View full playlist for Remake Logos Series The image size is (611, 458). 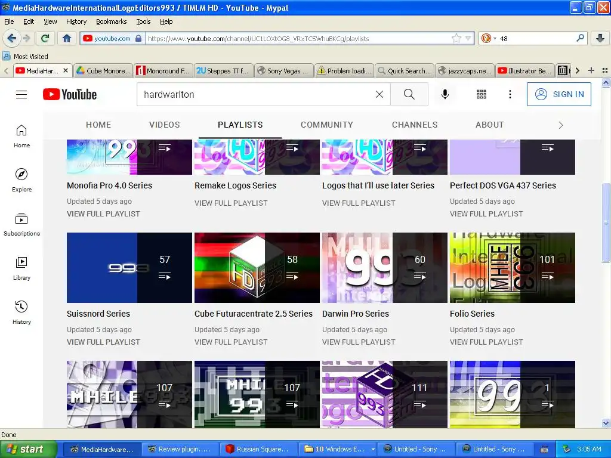(x=231, y=203)
